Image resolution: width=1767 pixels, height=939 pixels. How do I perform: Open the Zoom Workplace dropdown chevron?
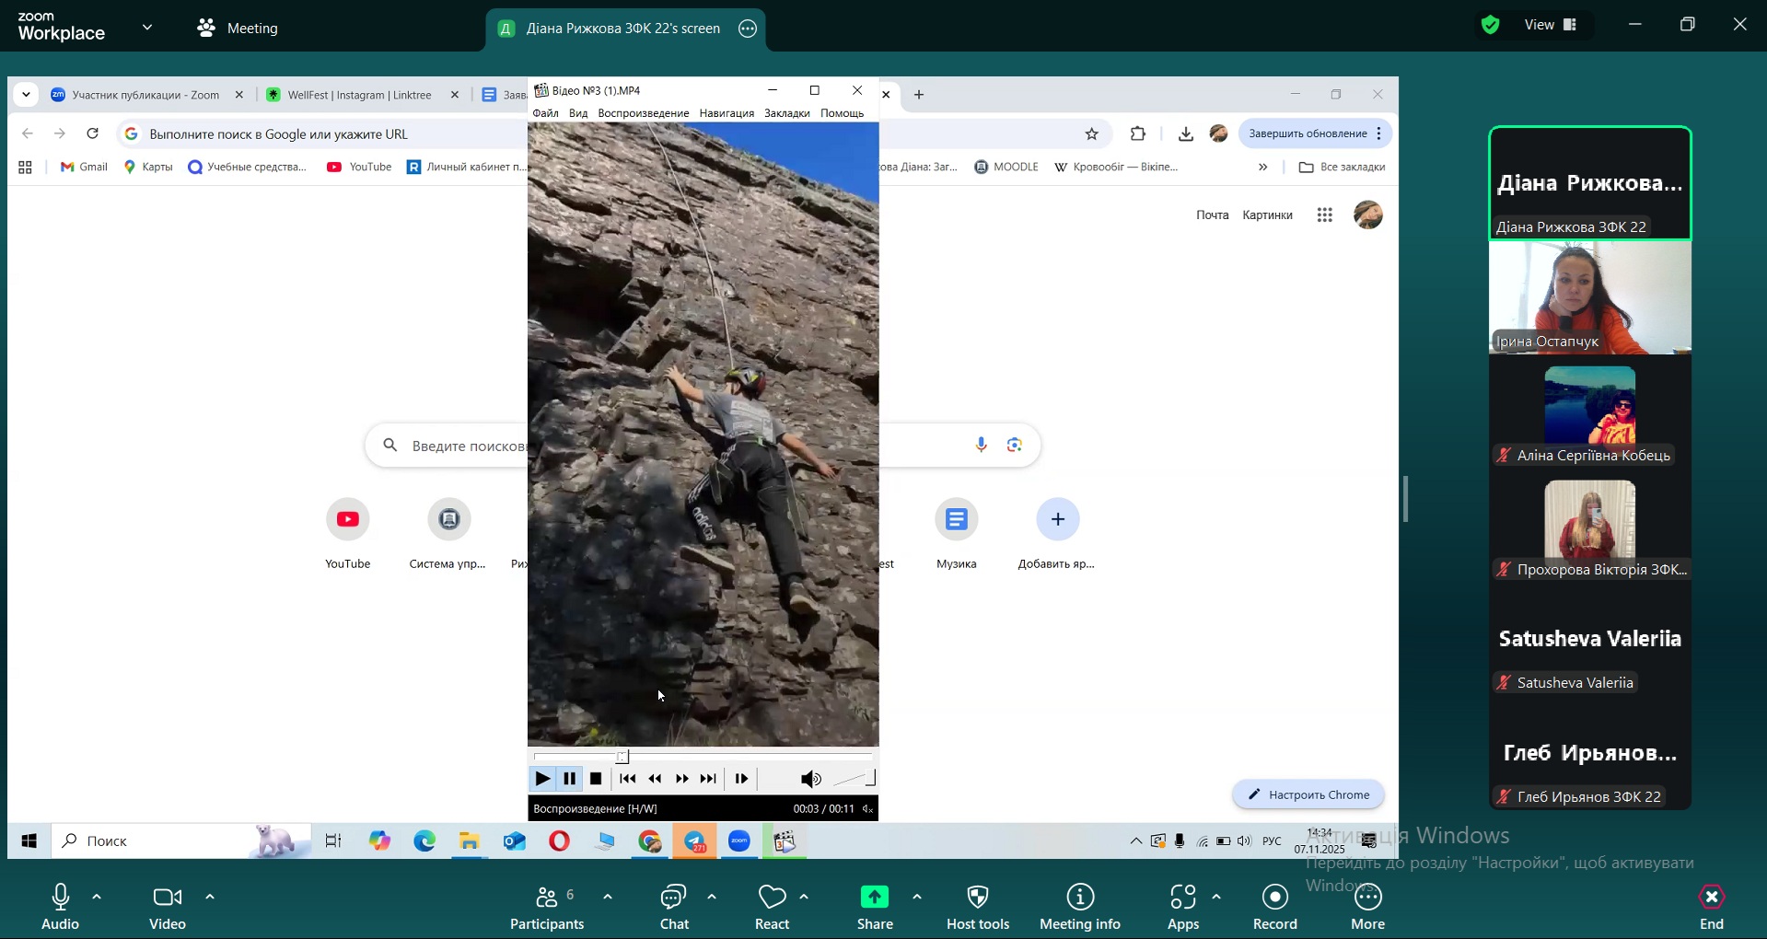[147, 28]
